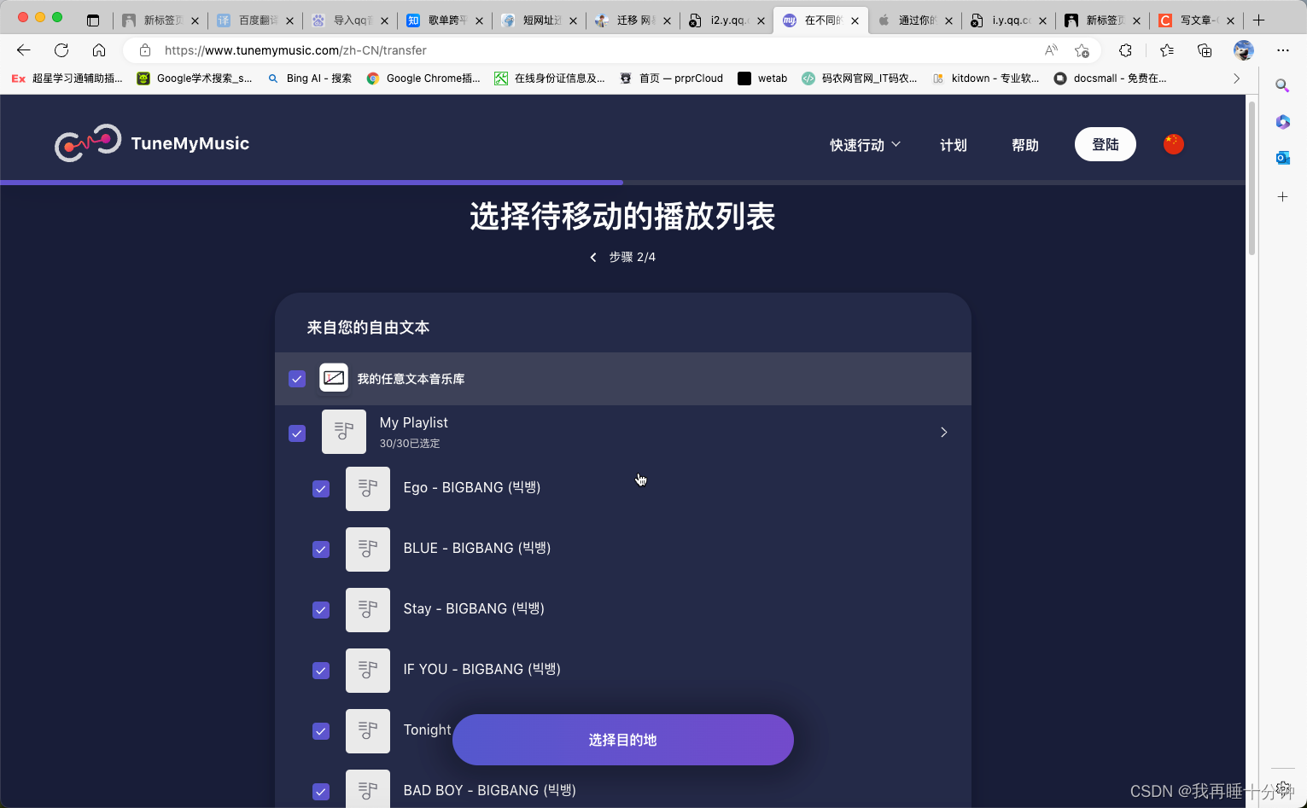Add a new sidebar app
This screenshot has width=1307, height=808.
pos(1282,196)
